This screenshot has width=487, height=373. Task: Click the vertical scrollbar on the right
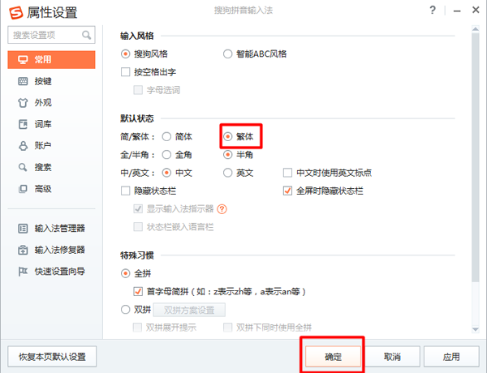(475, 122)
